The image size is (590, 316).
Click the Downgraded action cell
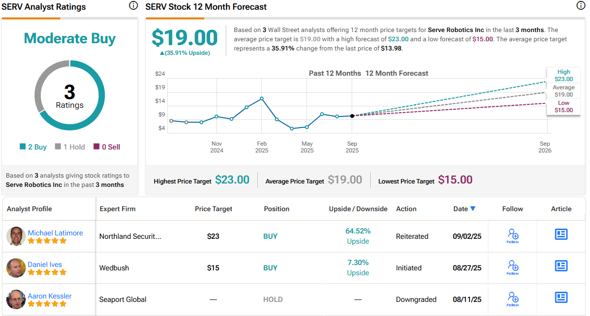click(x=416, y=299)
